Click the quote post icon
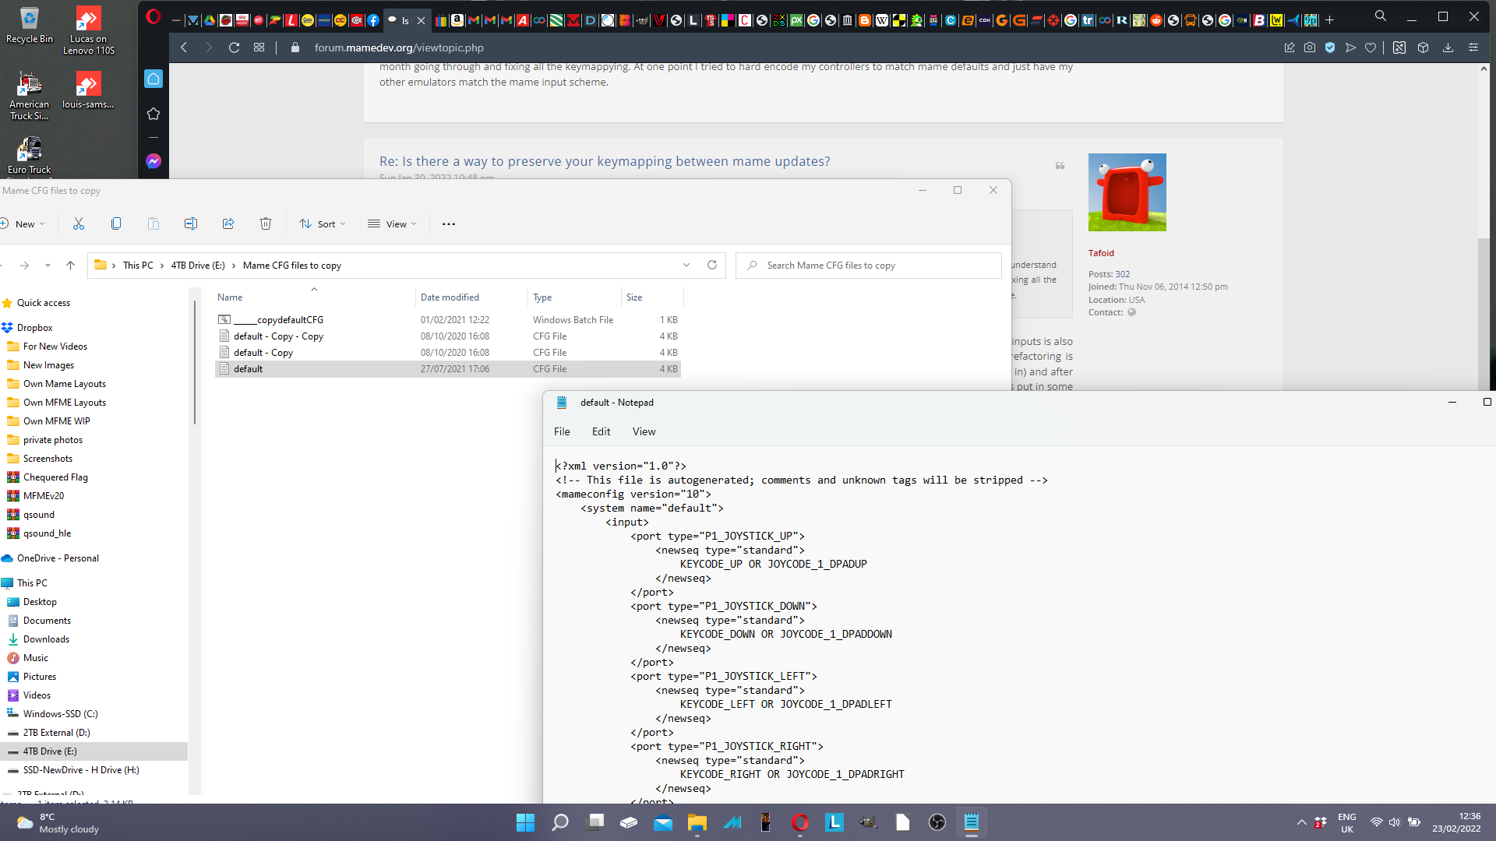This screenshot has height=841, width=1496. pyautogui.click(x=1060, y=166)
